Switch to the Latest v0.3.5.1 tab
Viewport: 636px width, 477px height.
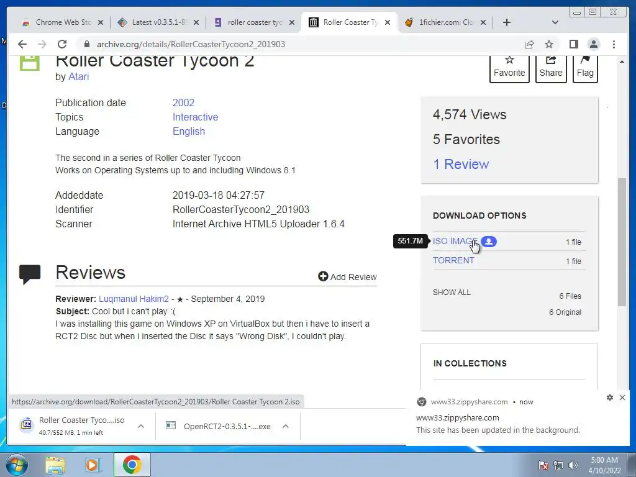pyautogui.click(x=160, y=22)
